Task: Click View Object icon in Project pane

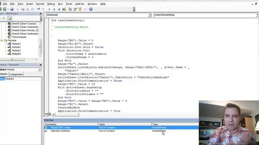Action: [4, 19]
